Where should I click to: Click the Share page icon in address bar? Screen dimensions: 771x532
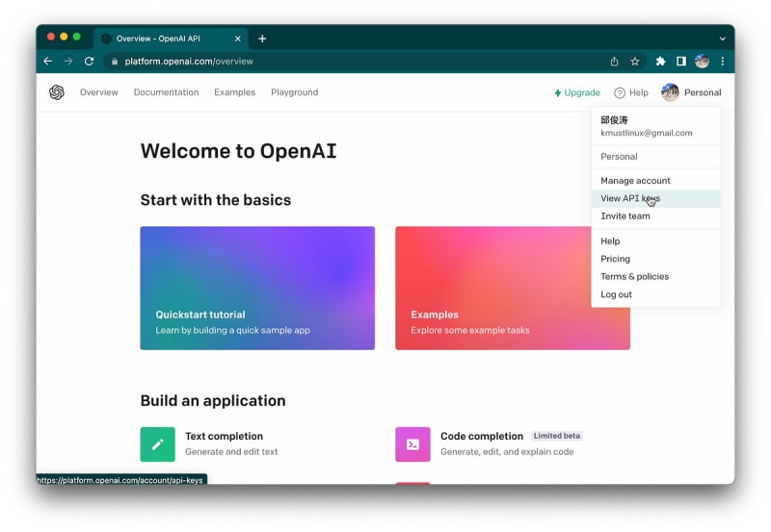(614, 61)
